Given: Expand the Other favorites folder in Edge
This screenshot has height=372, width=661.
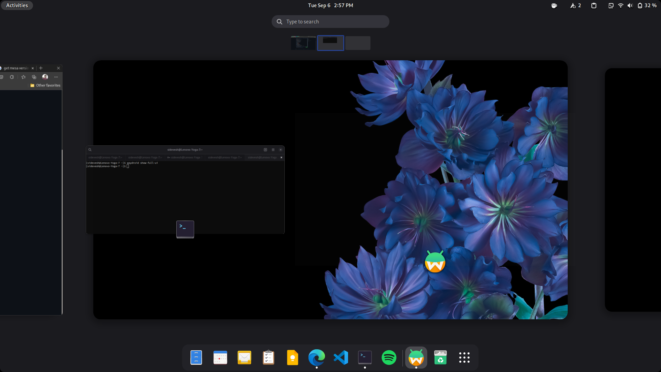Looking at the screenshot, I should [45, 85].
